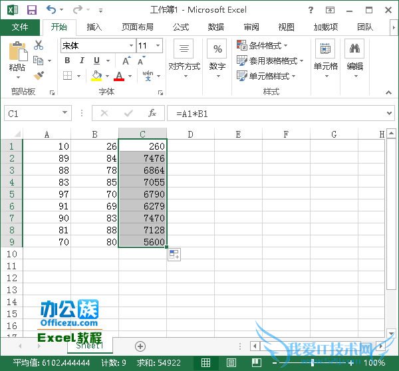The width and height of the screenshot is (399, 371).
Task: Toggle Bold formatting
Action: [67, 61]
